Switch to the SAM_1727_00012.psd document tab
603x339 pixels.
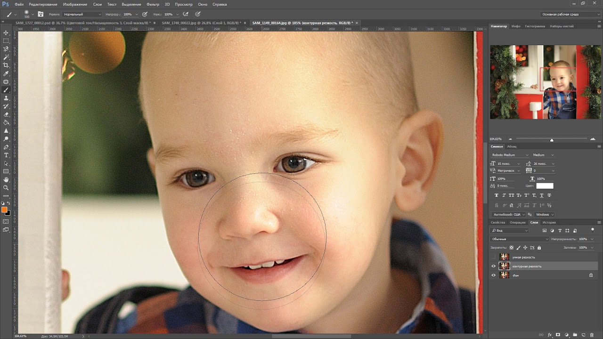pos(82,23)
